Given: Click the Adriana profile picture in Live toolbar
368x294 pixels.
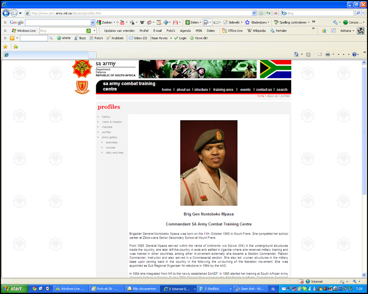Looking at the screenshot, I should click(x=361, y=31).
